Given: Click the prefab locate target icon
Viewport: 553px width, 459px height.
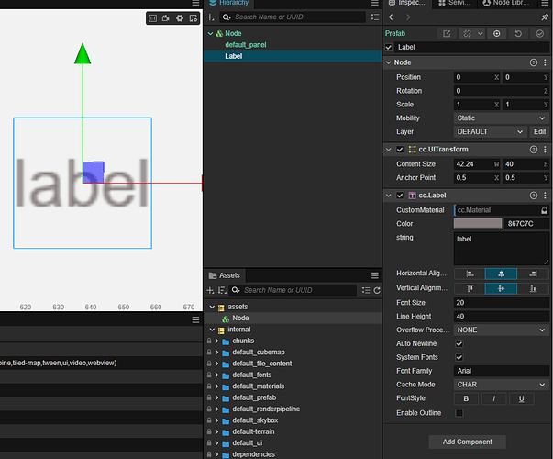Looking at the screenshot, I should 496,34.
